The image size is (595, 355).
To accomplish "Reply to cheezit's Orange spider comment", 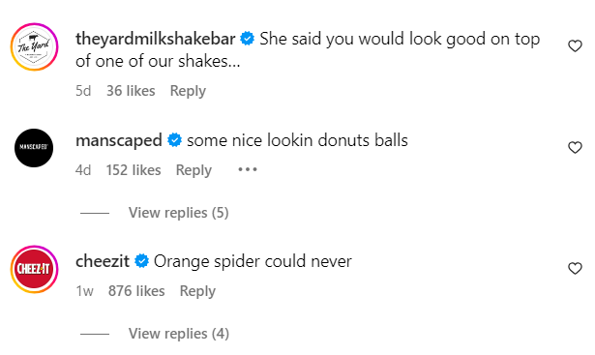I will (x=197, y=291).
